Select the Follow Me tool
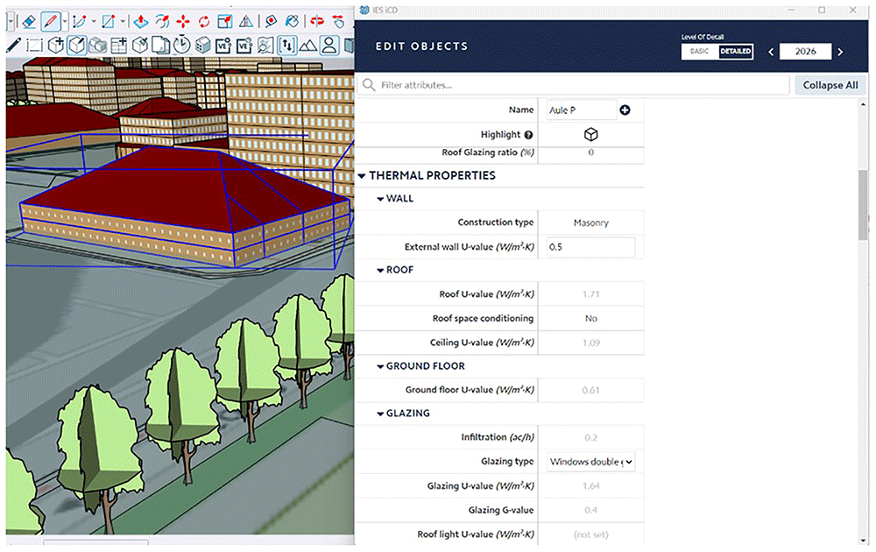 pyautogui.click(x=162, y=22)
